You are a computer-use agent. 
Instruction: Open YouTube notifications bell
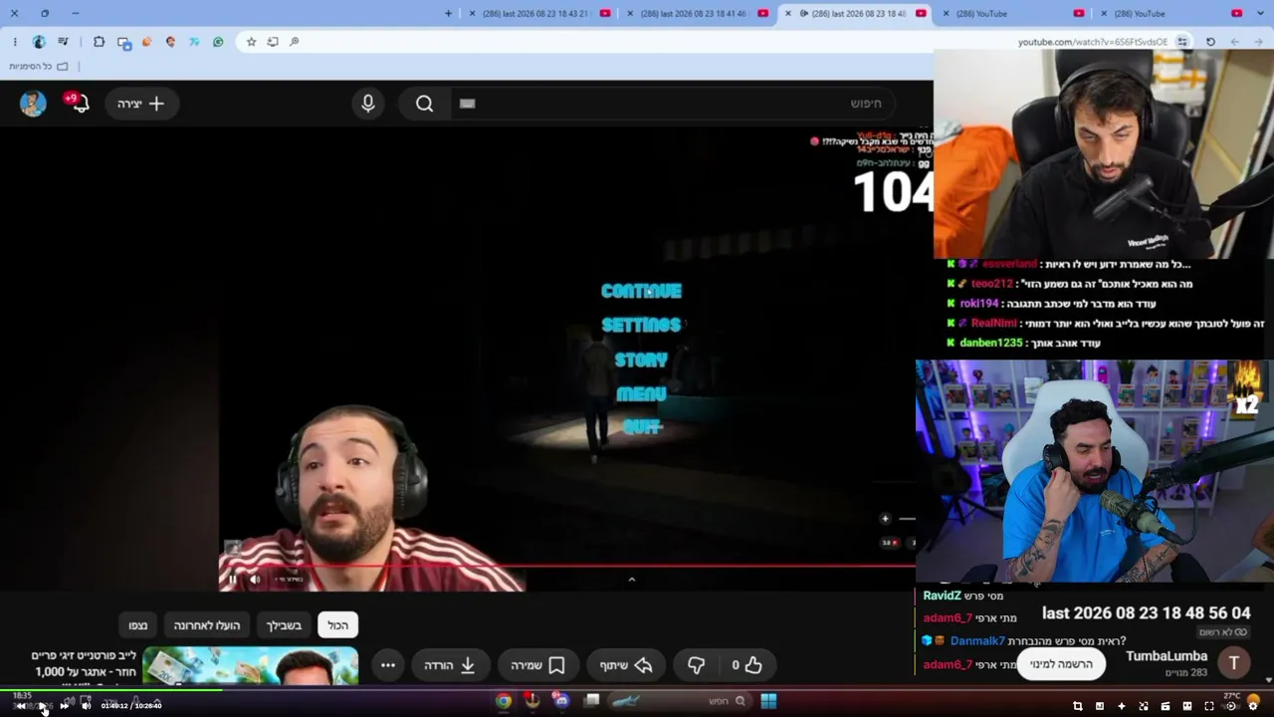[x=80, y=104]
